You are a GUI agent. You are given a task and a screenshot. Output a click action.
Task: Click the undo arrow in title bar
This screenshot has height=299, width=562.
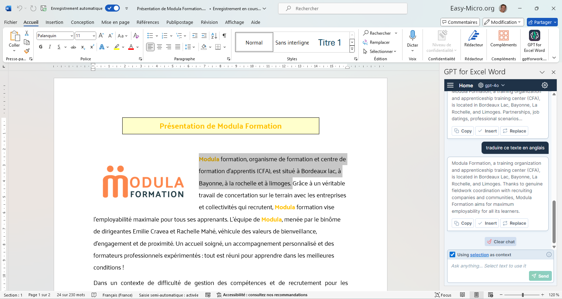pos(20,8)
